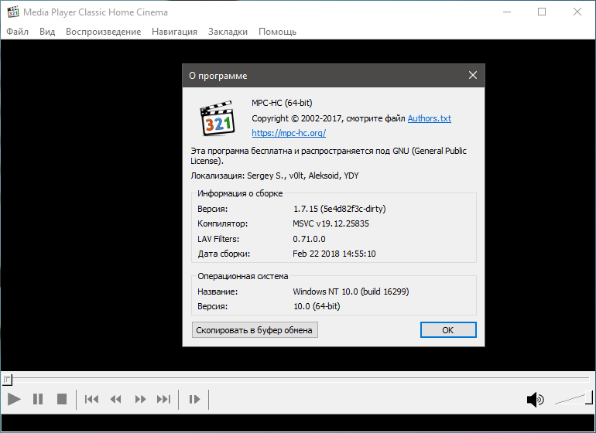Skip to previous file icon
Screen dimensions: 596x433
91,399
